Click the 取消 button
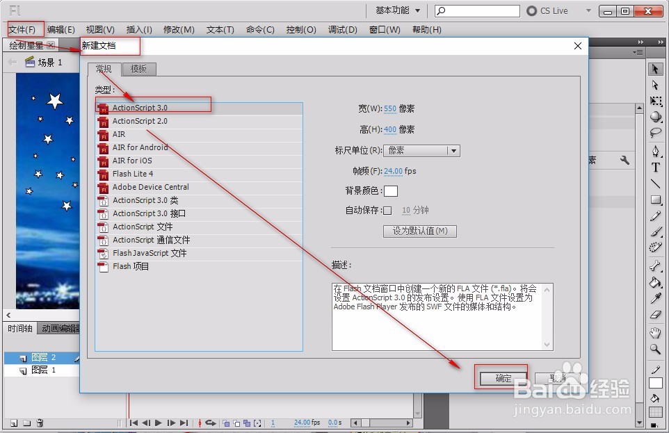Viewport: 669px width, 433px height. click(x=557, y=378)
